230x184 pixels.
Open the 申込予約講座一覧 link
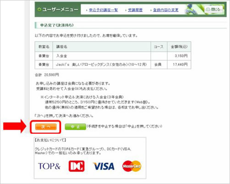[104, 10]
